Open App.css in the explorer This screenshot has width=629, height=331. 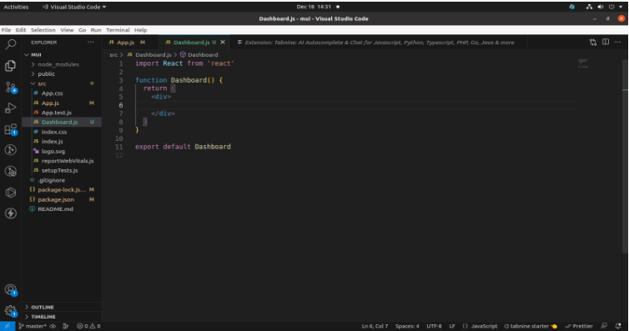point(53,93)
